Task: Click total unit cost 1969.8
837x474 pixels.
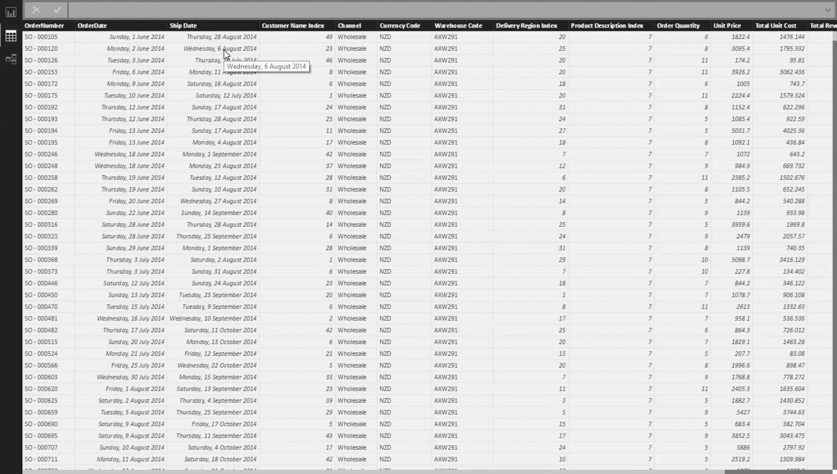Action: (796, 225)
